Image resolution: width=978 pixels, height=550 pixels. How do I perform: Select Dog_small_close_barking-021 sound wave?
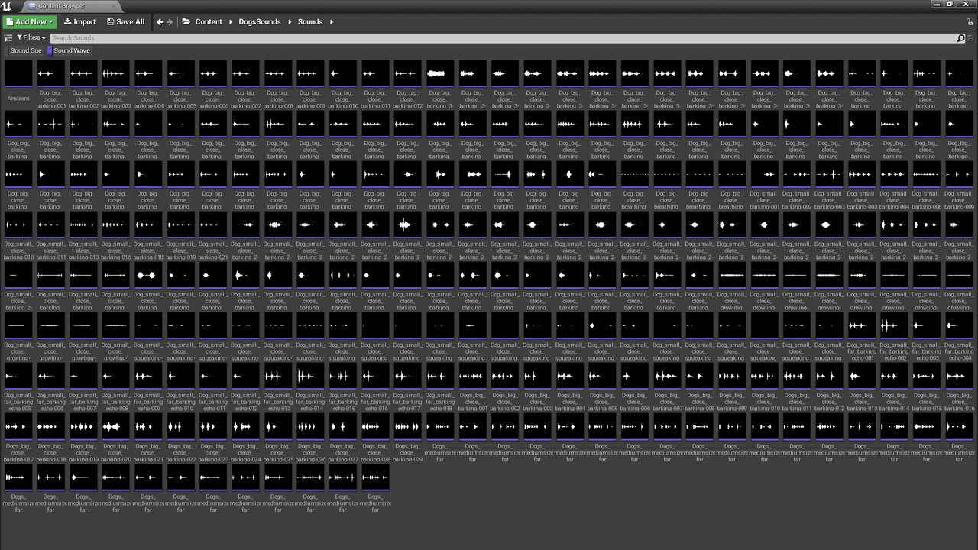point(213,234)
